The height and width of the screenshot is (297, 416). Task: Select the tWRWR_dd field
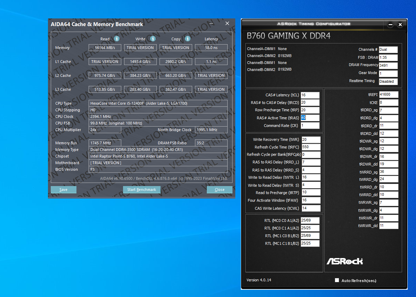point(389,226)
